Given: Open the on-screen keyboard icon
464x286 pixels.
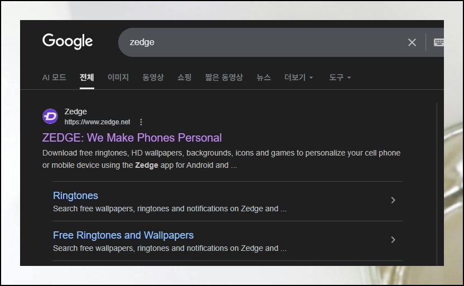Looking at the screenshot, I should pyautogui.click(x=439, y=42).
